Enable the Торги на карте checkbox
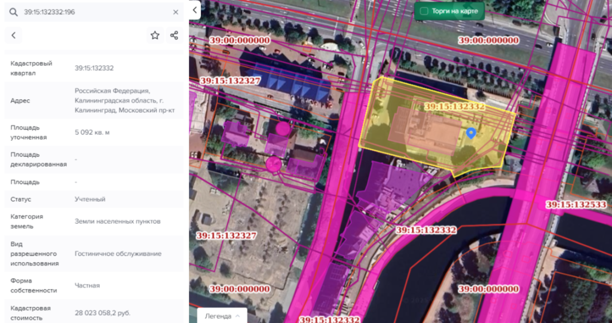The width and height of the screenshot is (612, 323). [x=424, y=11]
